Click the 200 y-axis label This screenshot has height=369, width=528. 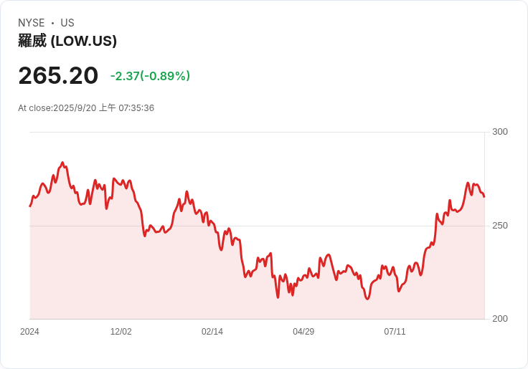point(499,319)
